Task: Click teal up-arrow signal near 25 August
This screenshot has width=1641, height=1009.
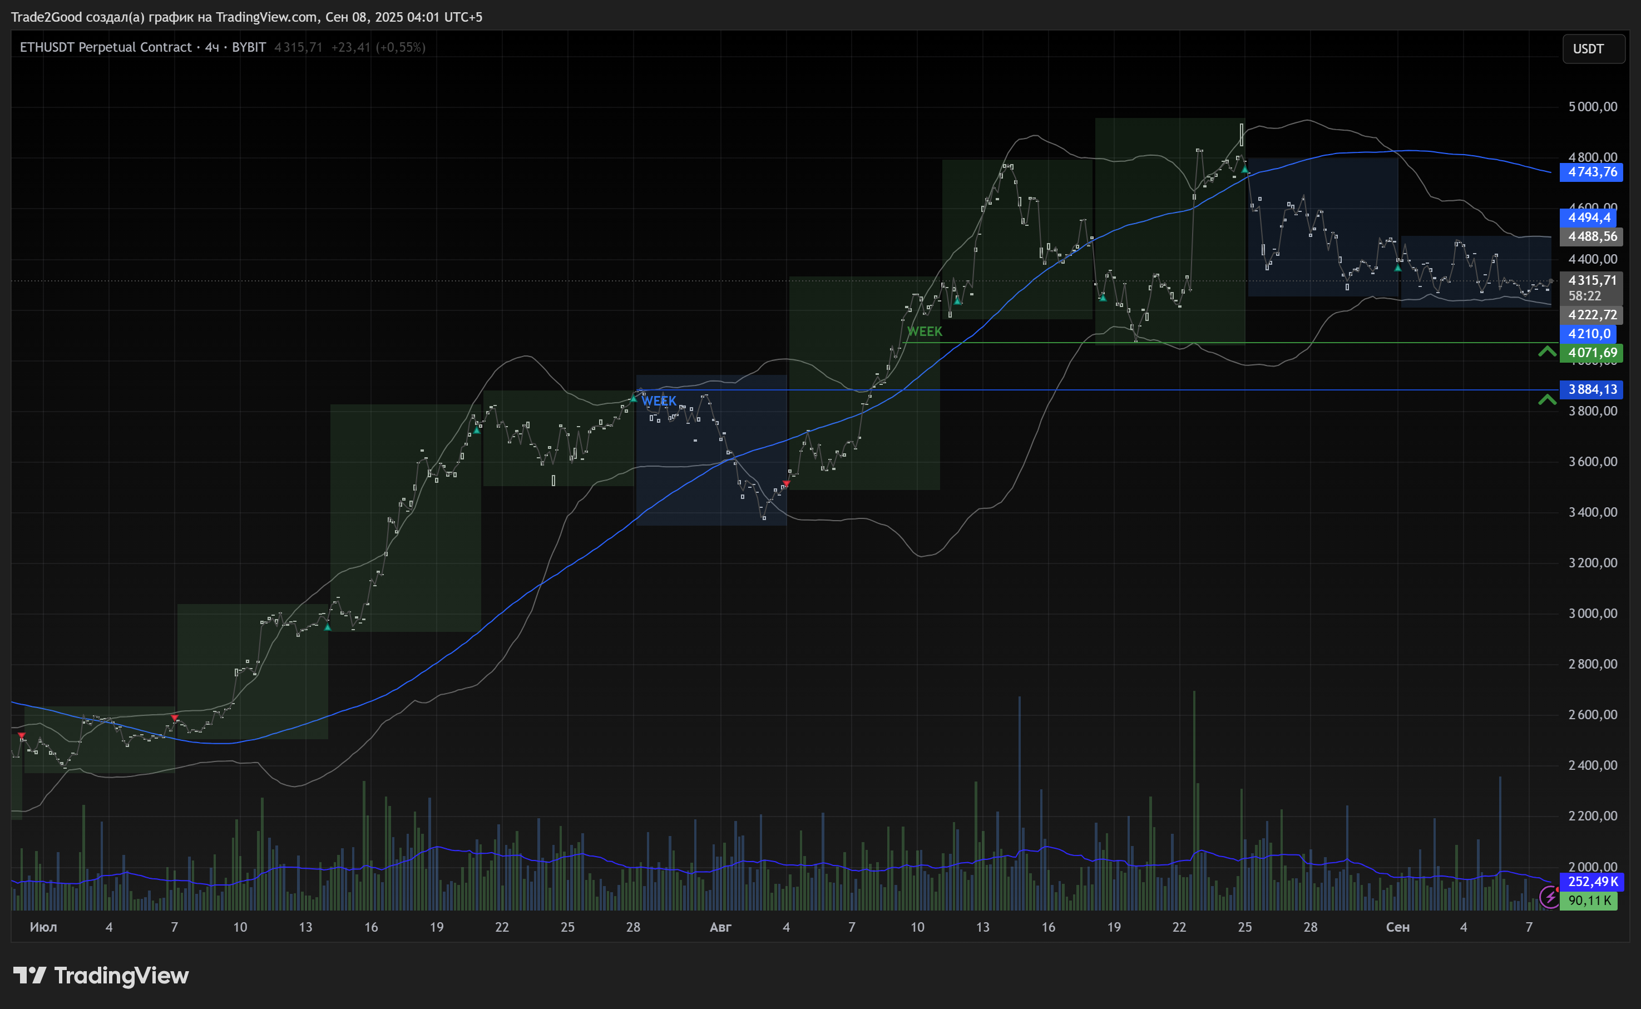Action: coord(1244,170)
